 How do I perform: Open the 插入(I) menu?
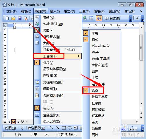[x=55, y=11]
